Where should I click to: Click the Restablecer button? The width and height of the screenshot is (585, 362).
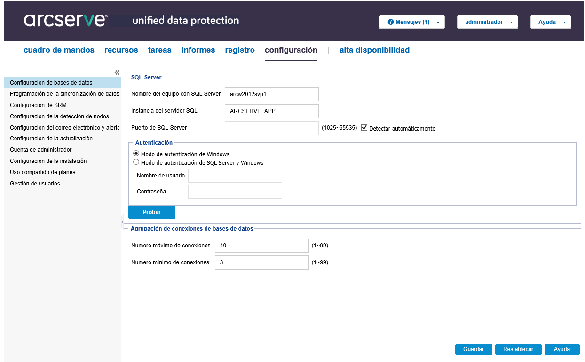point(518,349)
